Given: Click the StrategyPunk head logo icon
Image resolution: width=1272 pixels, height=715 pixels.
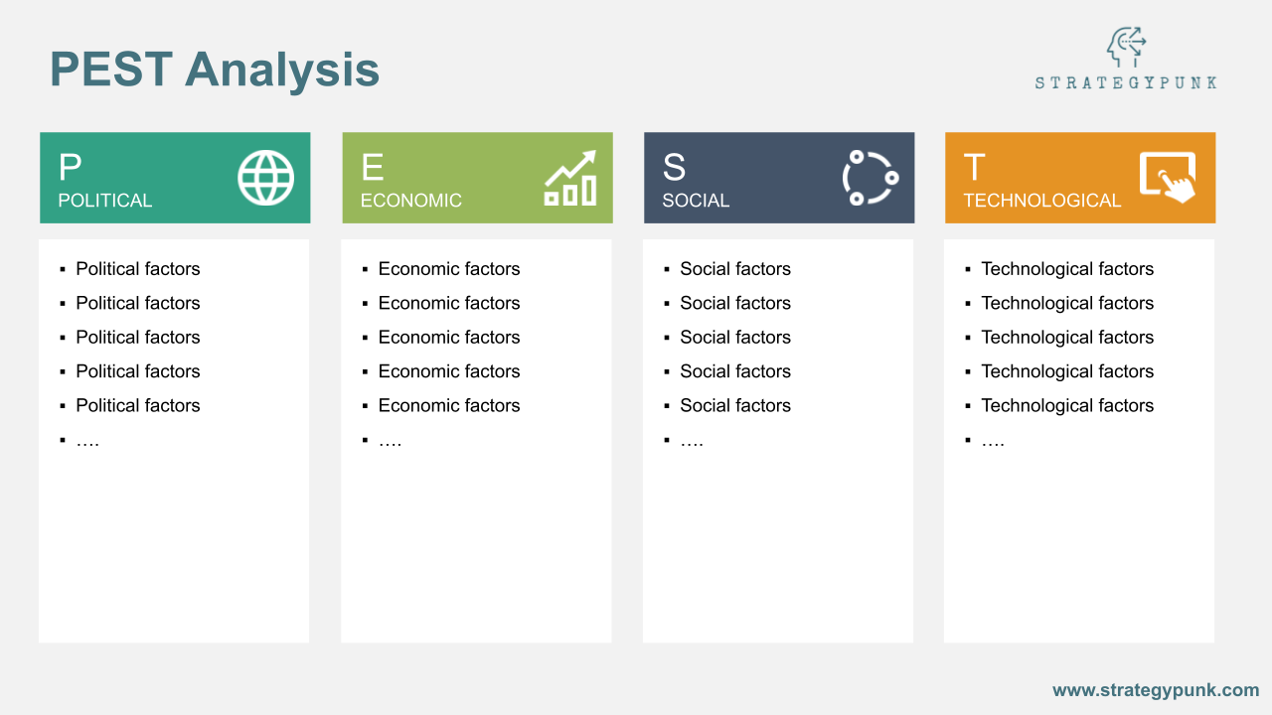Looking at the screenshot, I should [x=1127, y=47].
